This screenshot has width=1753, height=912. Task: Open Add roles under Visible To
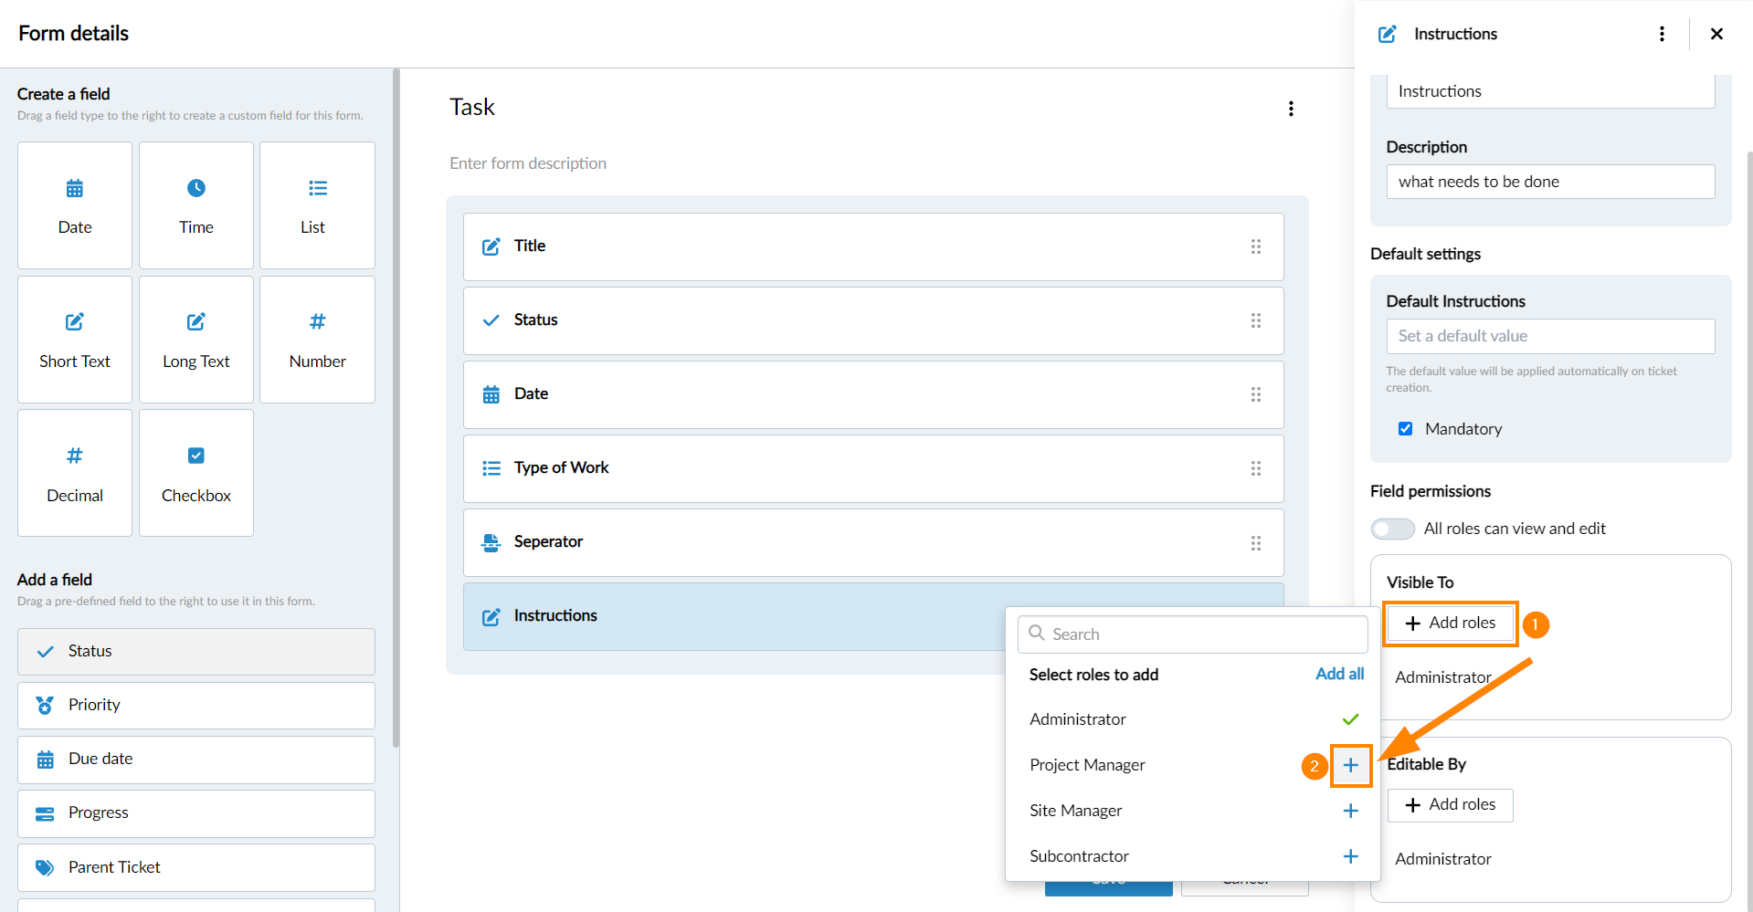(1450, 623)
